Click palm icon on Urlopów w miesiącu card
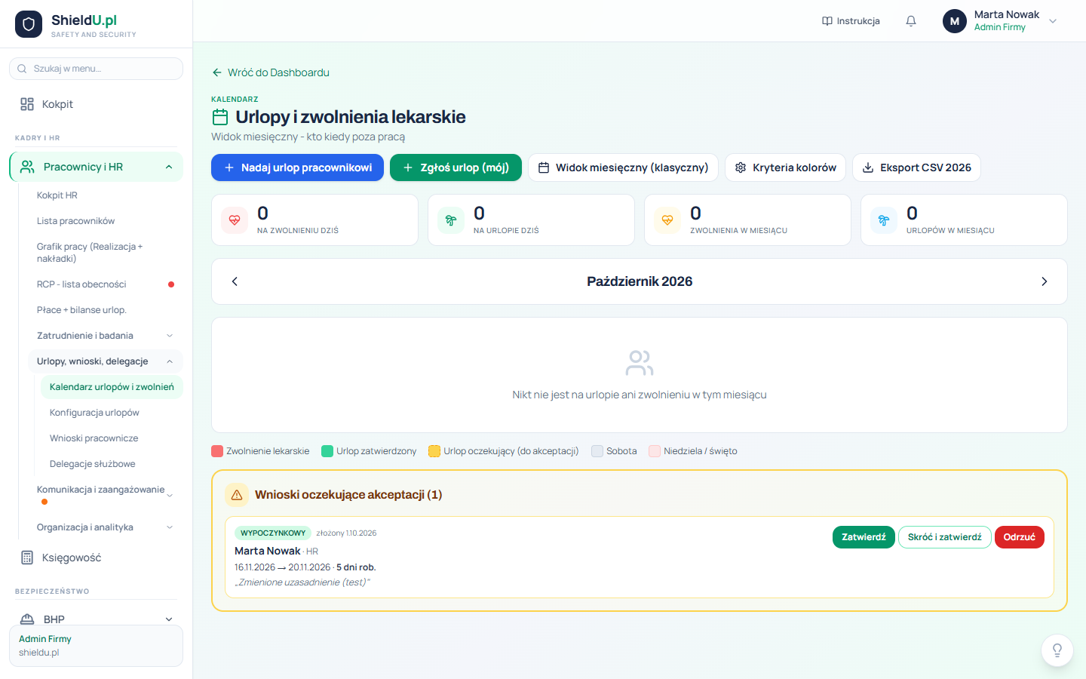This screenshot has height=679, width=1086. [x=884, y=220]
